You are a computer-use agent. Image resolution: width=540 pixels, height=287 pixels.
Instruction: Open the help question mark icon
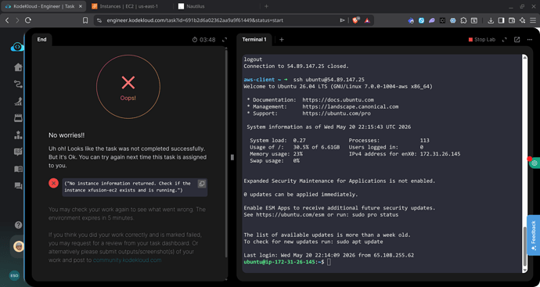[18, 225]
